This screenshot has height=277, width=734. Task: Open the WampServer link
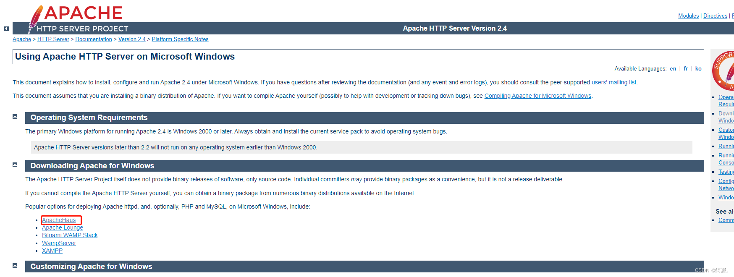pyautogui.click(x=59, y=243)
